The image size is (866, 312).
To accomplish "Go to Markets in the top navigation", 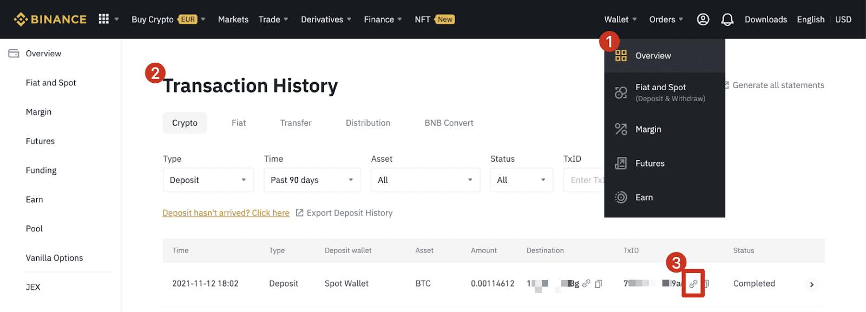I will [233, 19].
